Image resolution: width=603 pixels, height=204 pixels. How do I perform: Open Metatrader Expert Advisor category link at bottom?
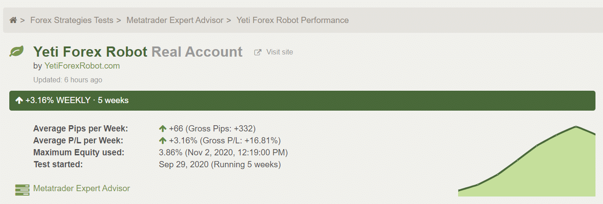click(x=82, y=189)
